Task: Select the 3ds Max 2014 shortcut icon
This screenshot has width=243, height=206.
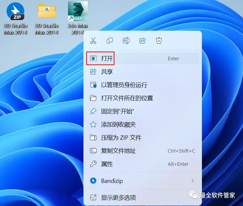Action: [x=77, y=18]
